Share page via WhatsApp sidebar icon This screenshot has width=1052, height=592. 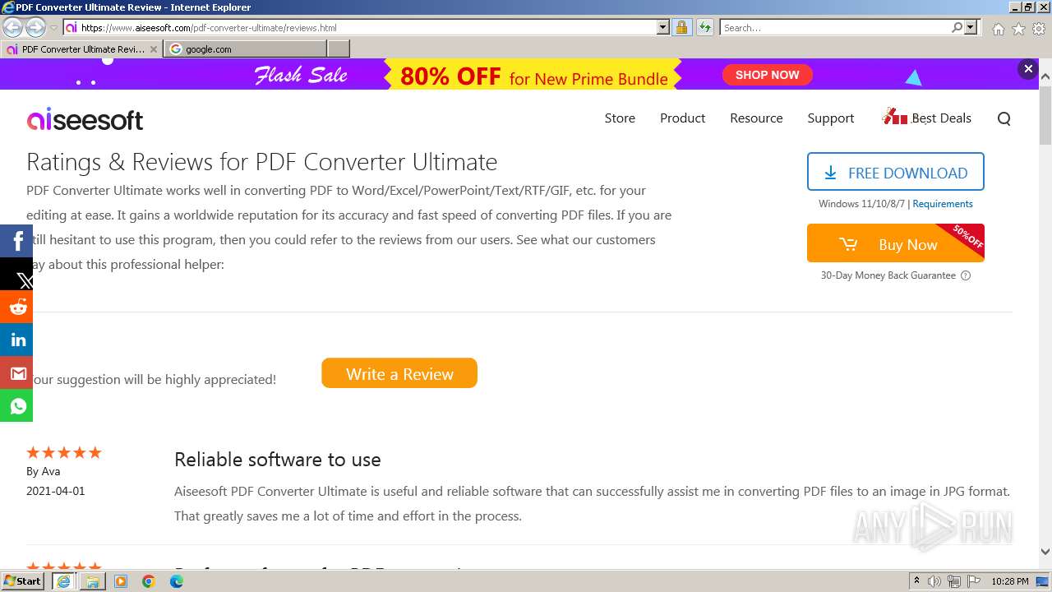(x=16, y=405)
